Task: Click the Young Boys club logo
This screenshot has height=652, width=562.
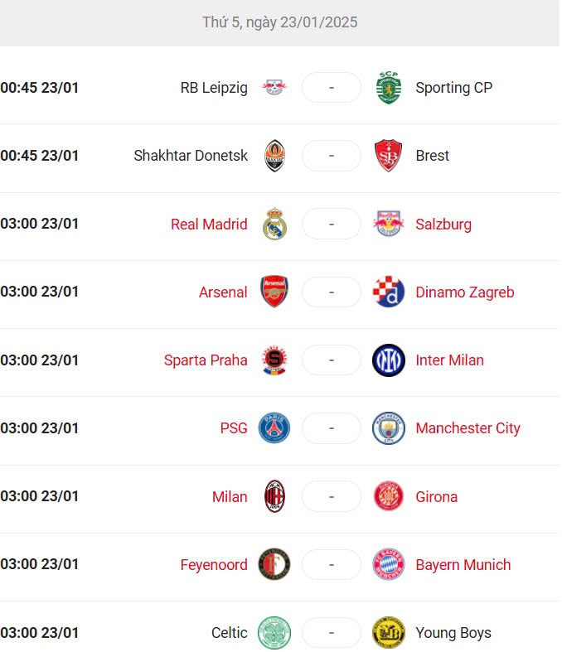Action: coord(388,633)
